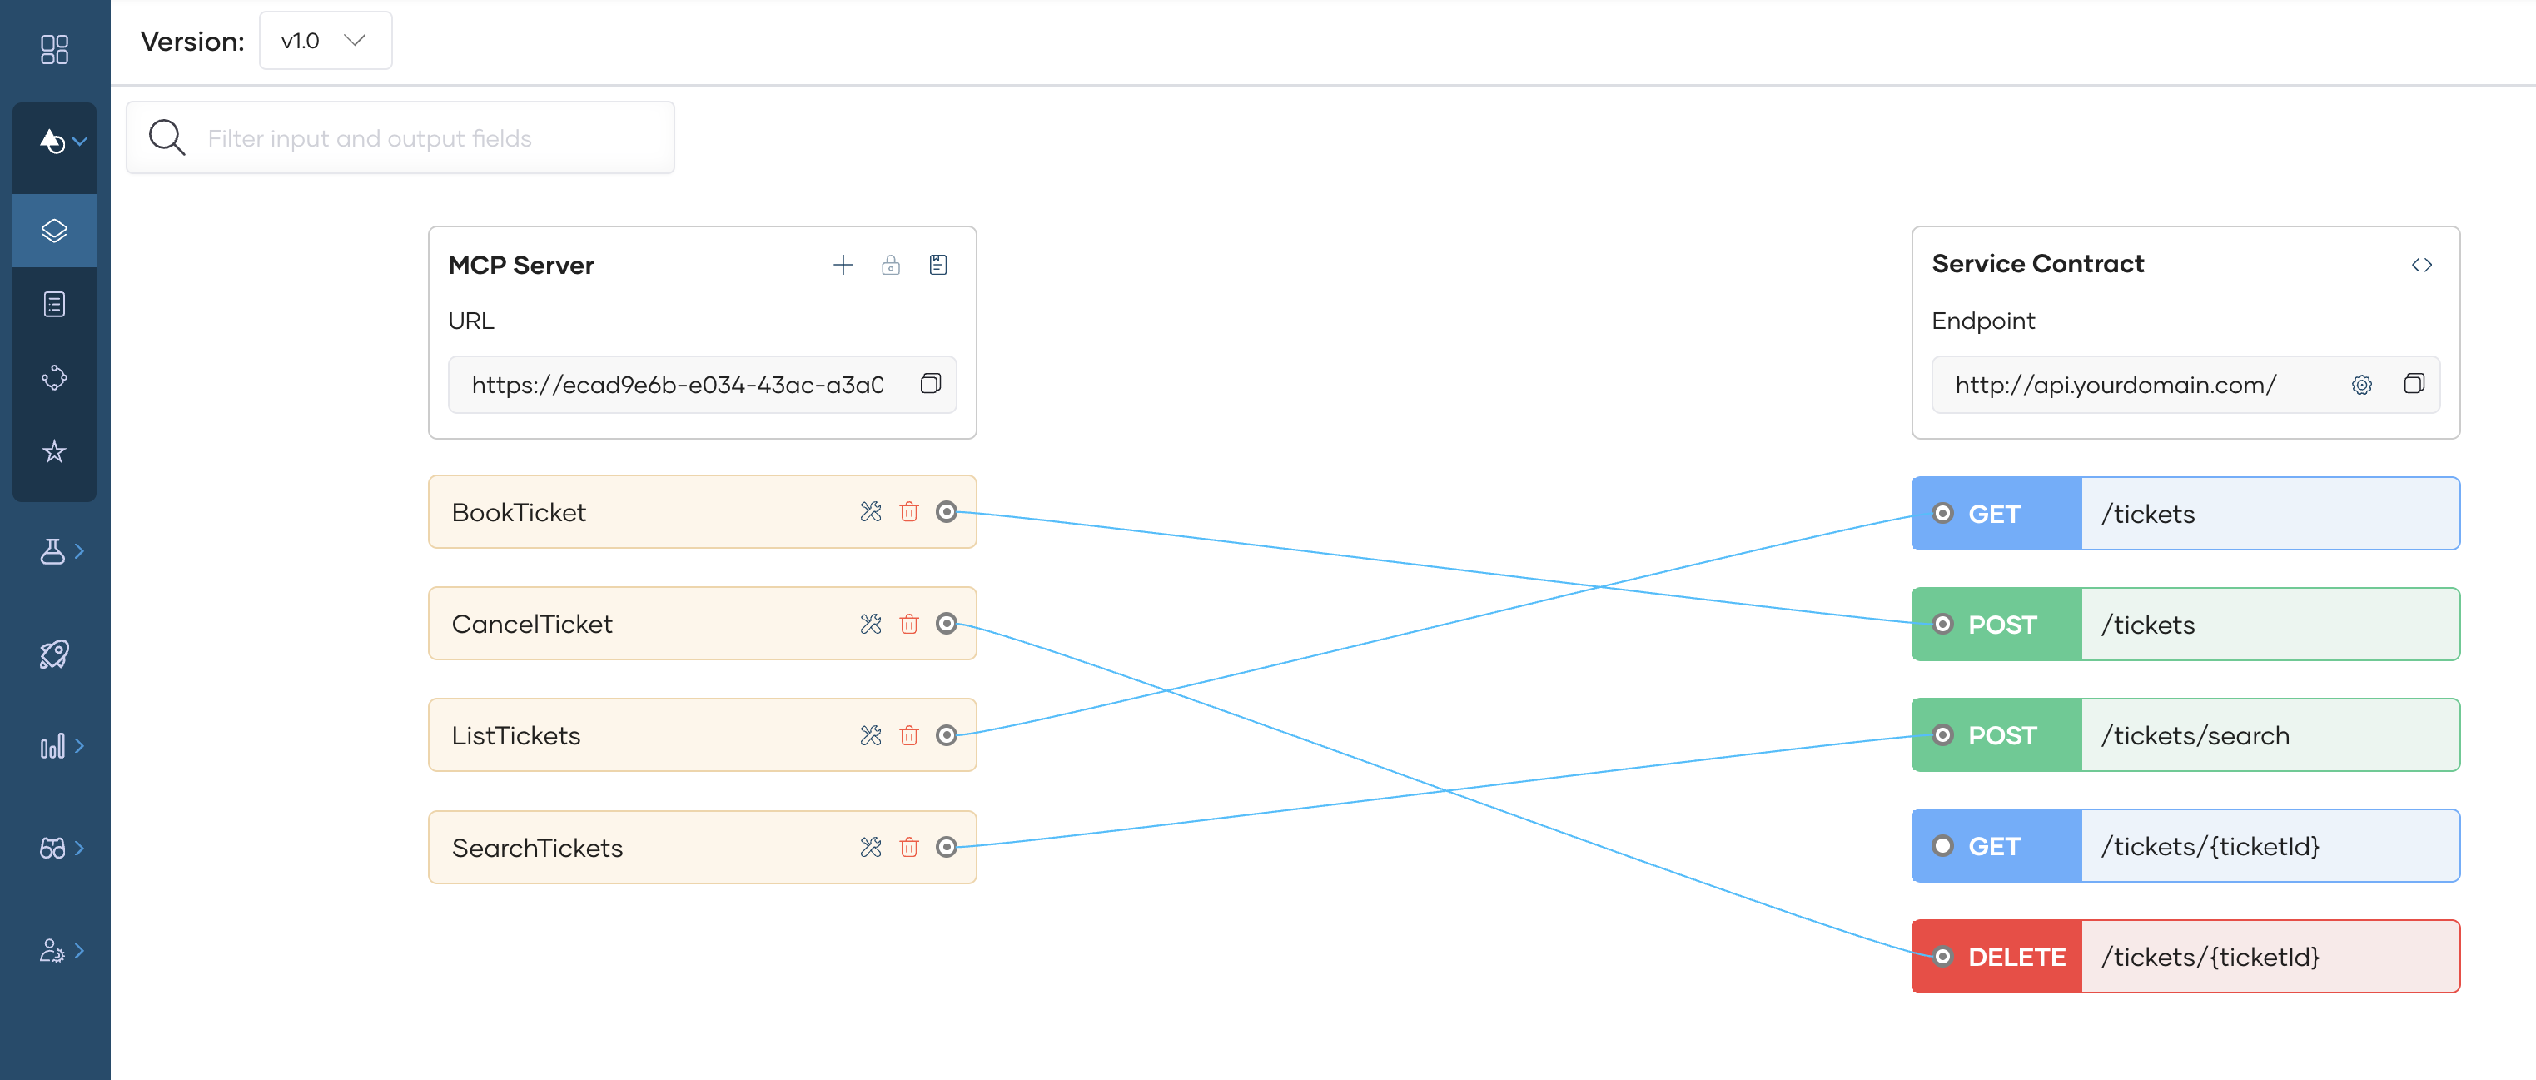Open the Version v1.0 dropdown
The image size is (2536, 1080).
[x=325, y=40]
